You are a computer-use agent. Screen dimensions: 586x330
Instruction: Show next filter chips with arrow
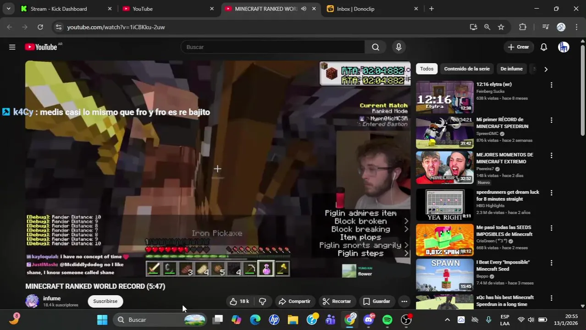[546, 69]
